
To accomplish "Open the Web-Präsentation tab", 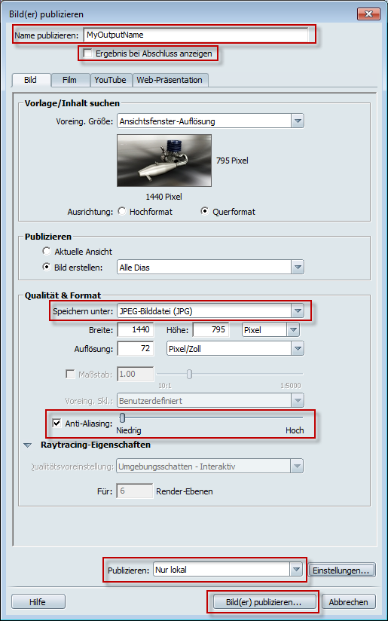I will [170, 80].
